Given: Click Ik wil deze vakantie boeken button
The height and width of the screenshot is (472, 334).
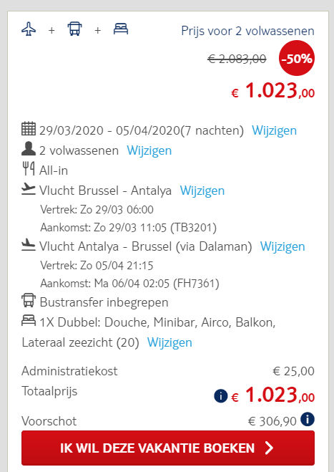Looking at the screenshot, I should click(x=168, y=448).
